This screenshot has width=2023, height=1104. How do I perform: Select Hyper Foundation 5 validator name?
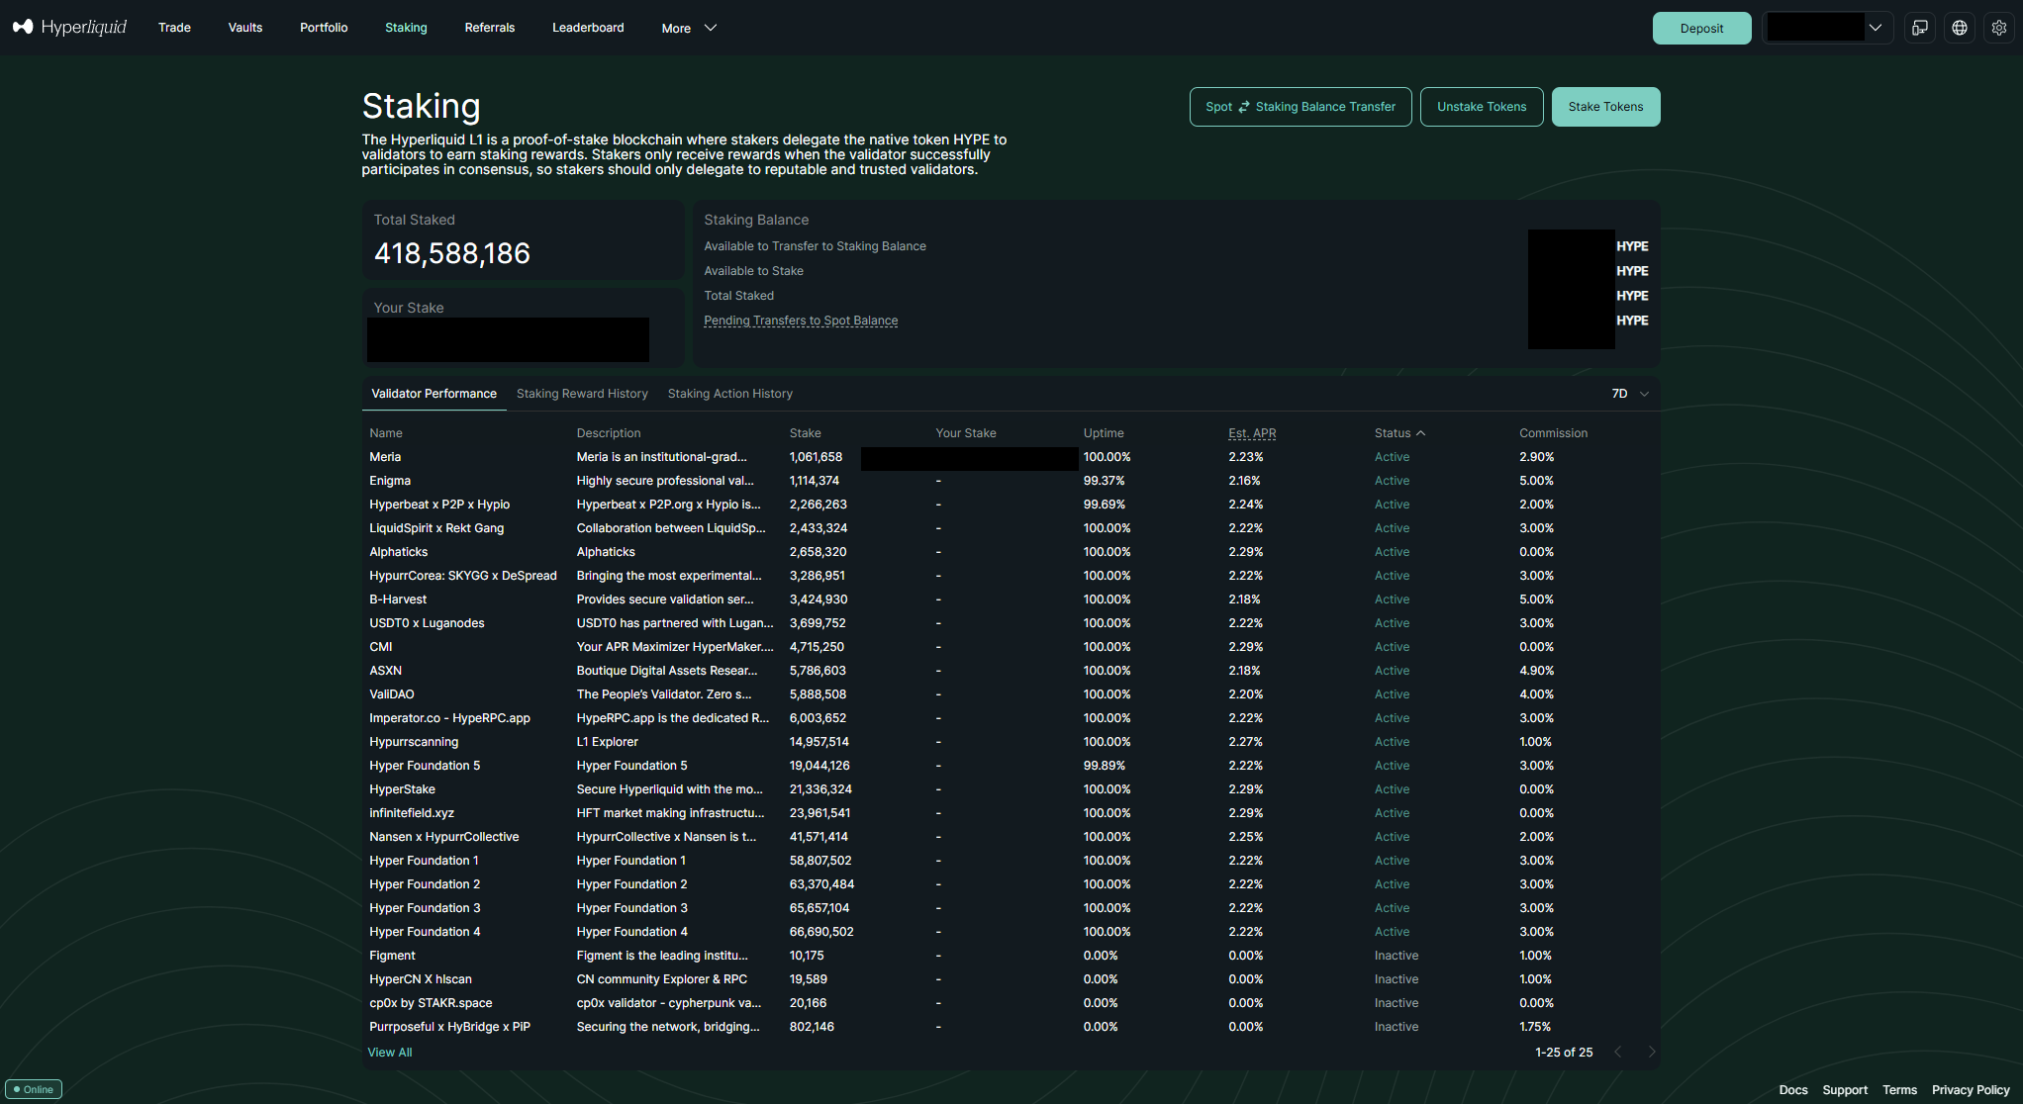click(x=425, y=766)
